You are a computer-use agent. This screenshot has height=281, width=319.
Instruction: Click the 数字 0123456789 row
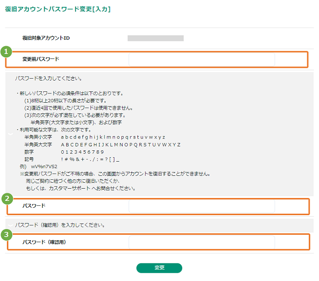pos(64,152)
